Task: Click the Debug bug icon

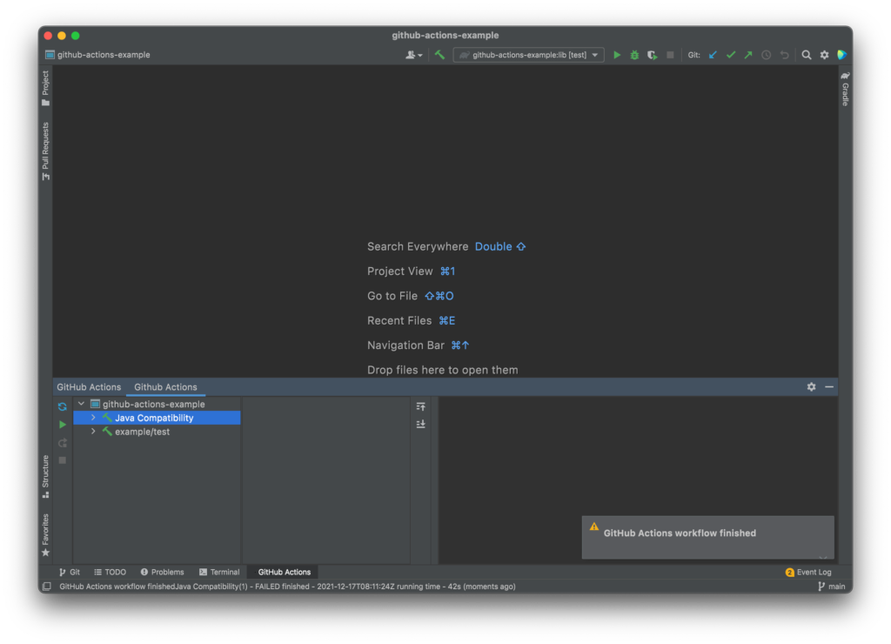Action: (634, 55)
